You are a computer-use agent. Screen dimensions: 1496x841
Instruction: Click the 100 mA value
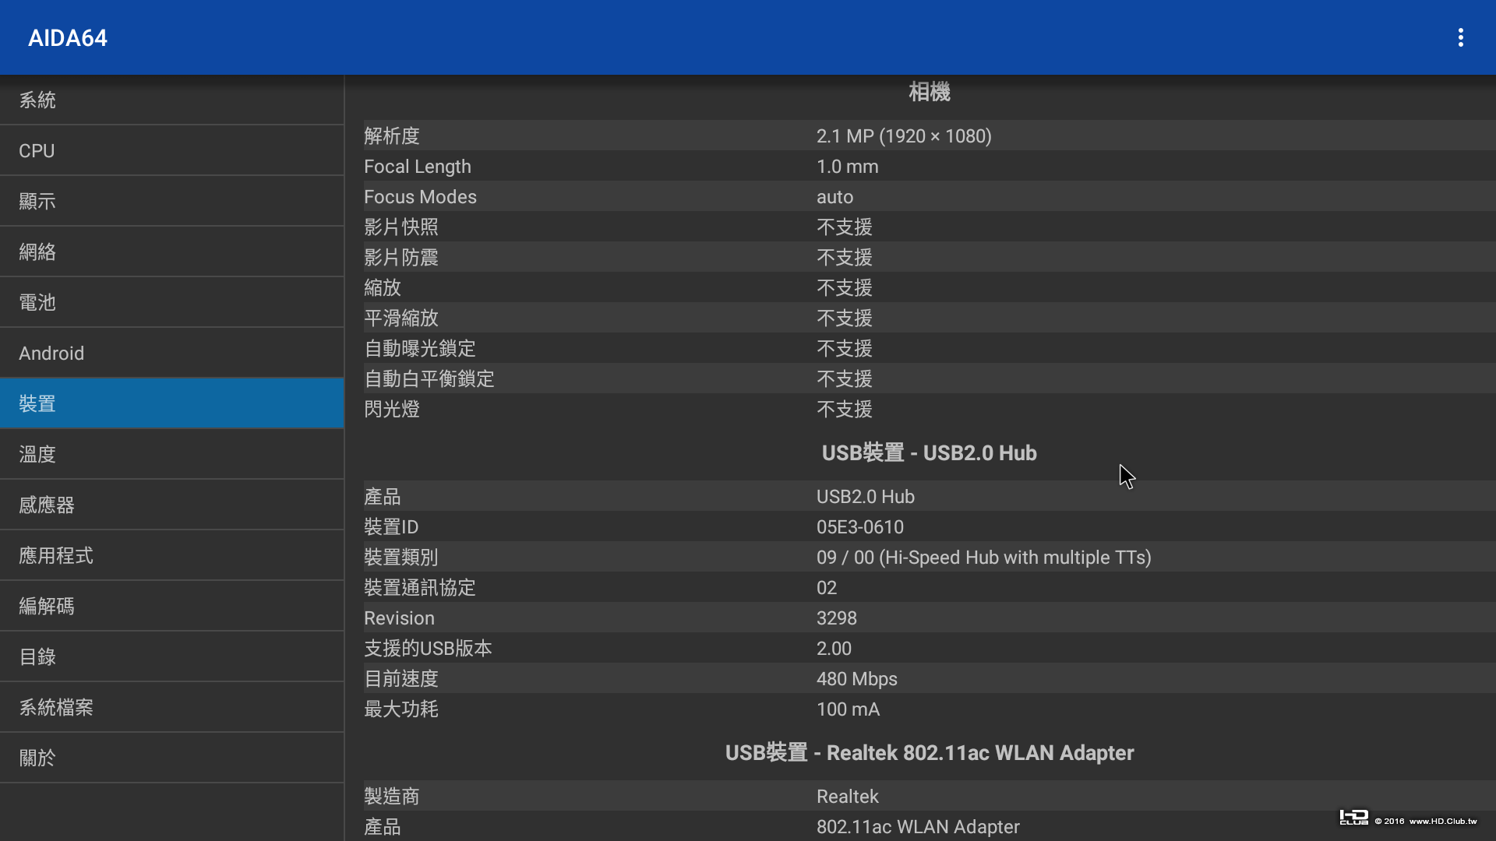[848, 709]
